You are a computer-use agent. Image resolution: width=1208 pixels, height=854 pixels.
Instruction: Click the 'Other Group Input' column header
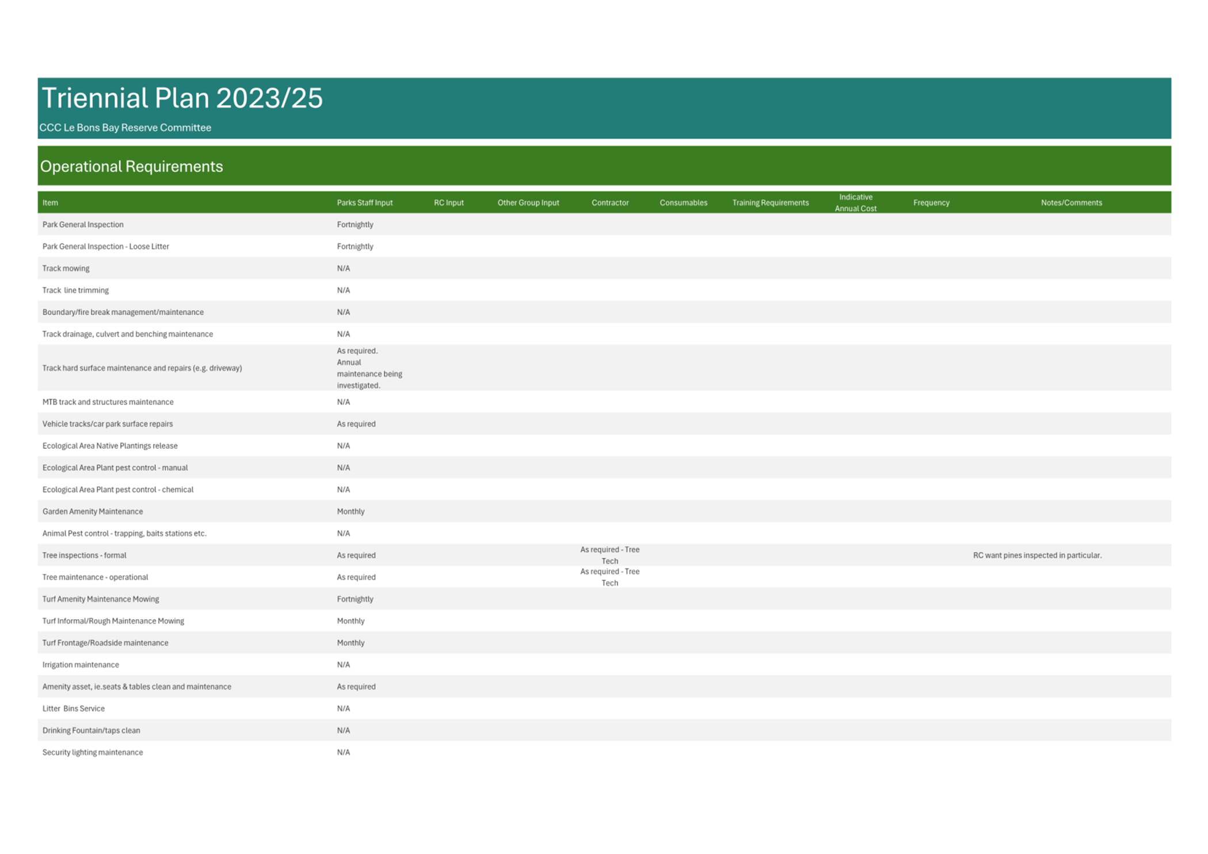pyautogui.click(x=528, y=203)
